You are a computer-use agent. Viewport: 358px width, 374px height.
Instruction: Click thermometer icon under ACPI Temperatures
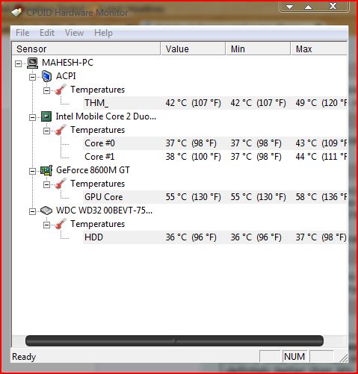[61, 90]
